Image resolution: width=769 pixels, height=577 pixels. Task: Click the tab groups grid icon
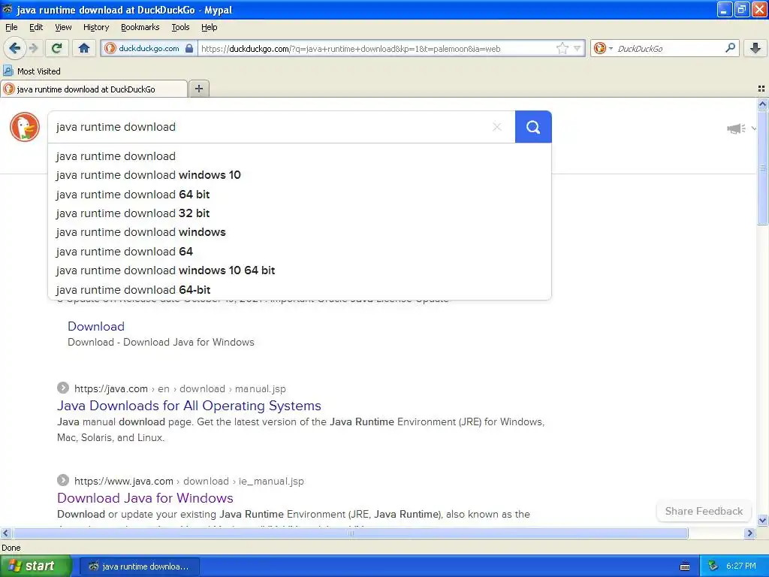click(x=761, y=89)
